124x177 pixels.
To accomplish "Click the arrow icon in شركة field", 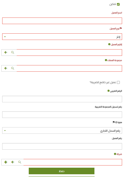I will click(13, 162).
